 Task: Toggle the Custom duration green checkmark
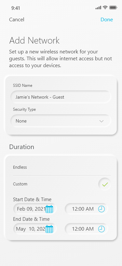click(x=105, y=184)
